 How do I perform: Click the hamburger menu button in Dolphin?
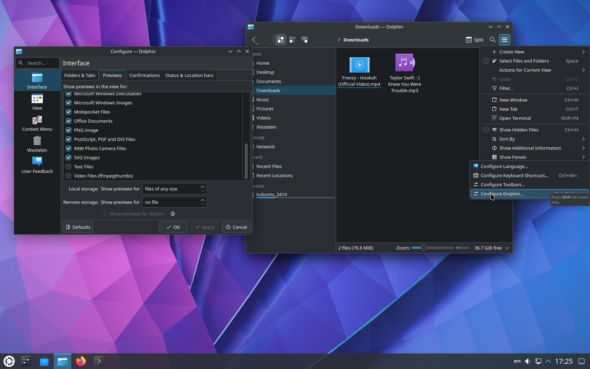coord(505,40)
